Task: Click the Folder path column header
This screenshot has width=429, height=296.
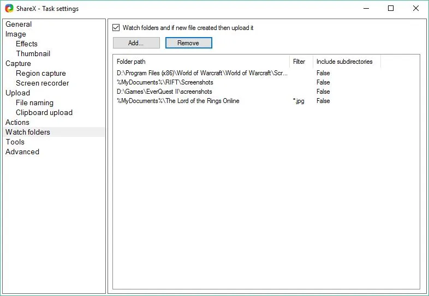Action: click(x=201, y=62)
